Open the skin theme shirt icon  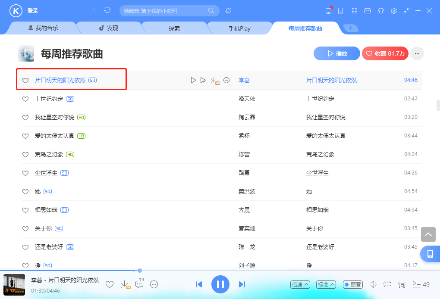380,11
